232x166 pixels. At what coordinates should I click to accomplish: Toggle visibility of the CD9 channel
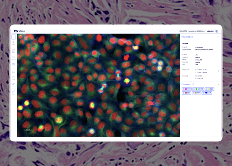[x=206, y=89]
